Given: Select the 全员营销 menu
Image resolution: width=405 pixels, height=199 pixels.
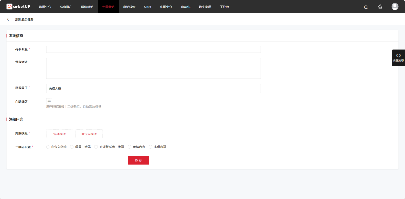Looking at the screenshot, I should tap(108, 7).
